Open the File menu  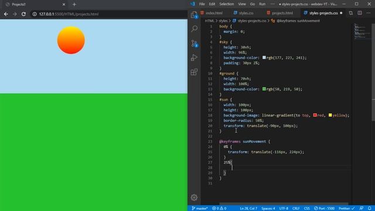pos(202,4)
